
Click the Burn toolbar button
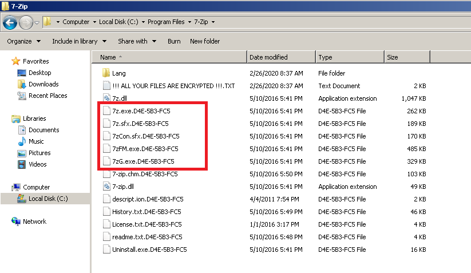coord(174,41)
